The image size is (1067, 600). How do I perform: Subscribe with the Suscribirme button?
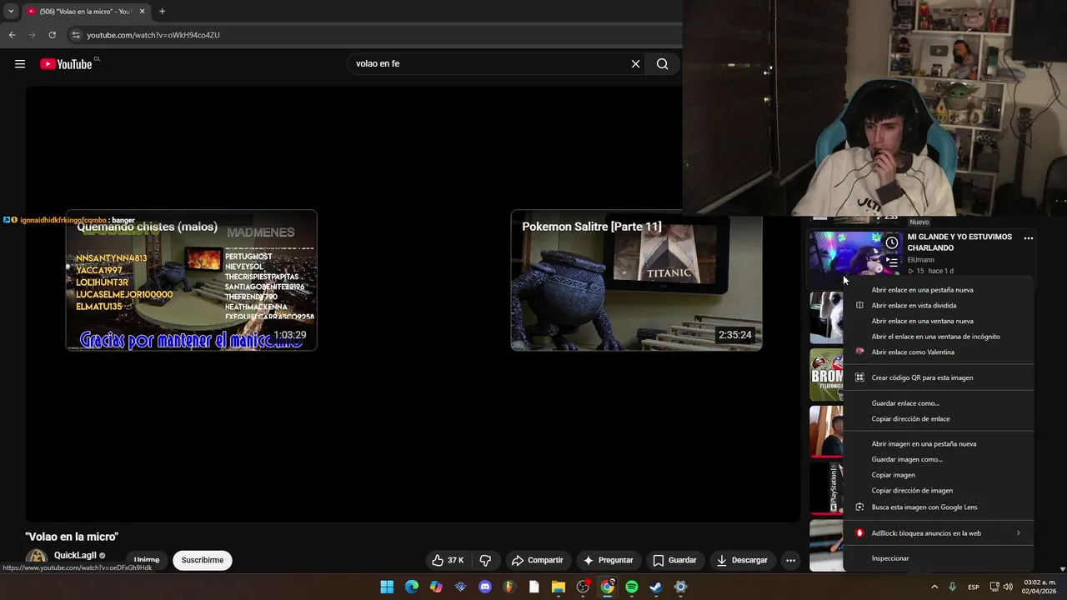[x=203, y=560]
